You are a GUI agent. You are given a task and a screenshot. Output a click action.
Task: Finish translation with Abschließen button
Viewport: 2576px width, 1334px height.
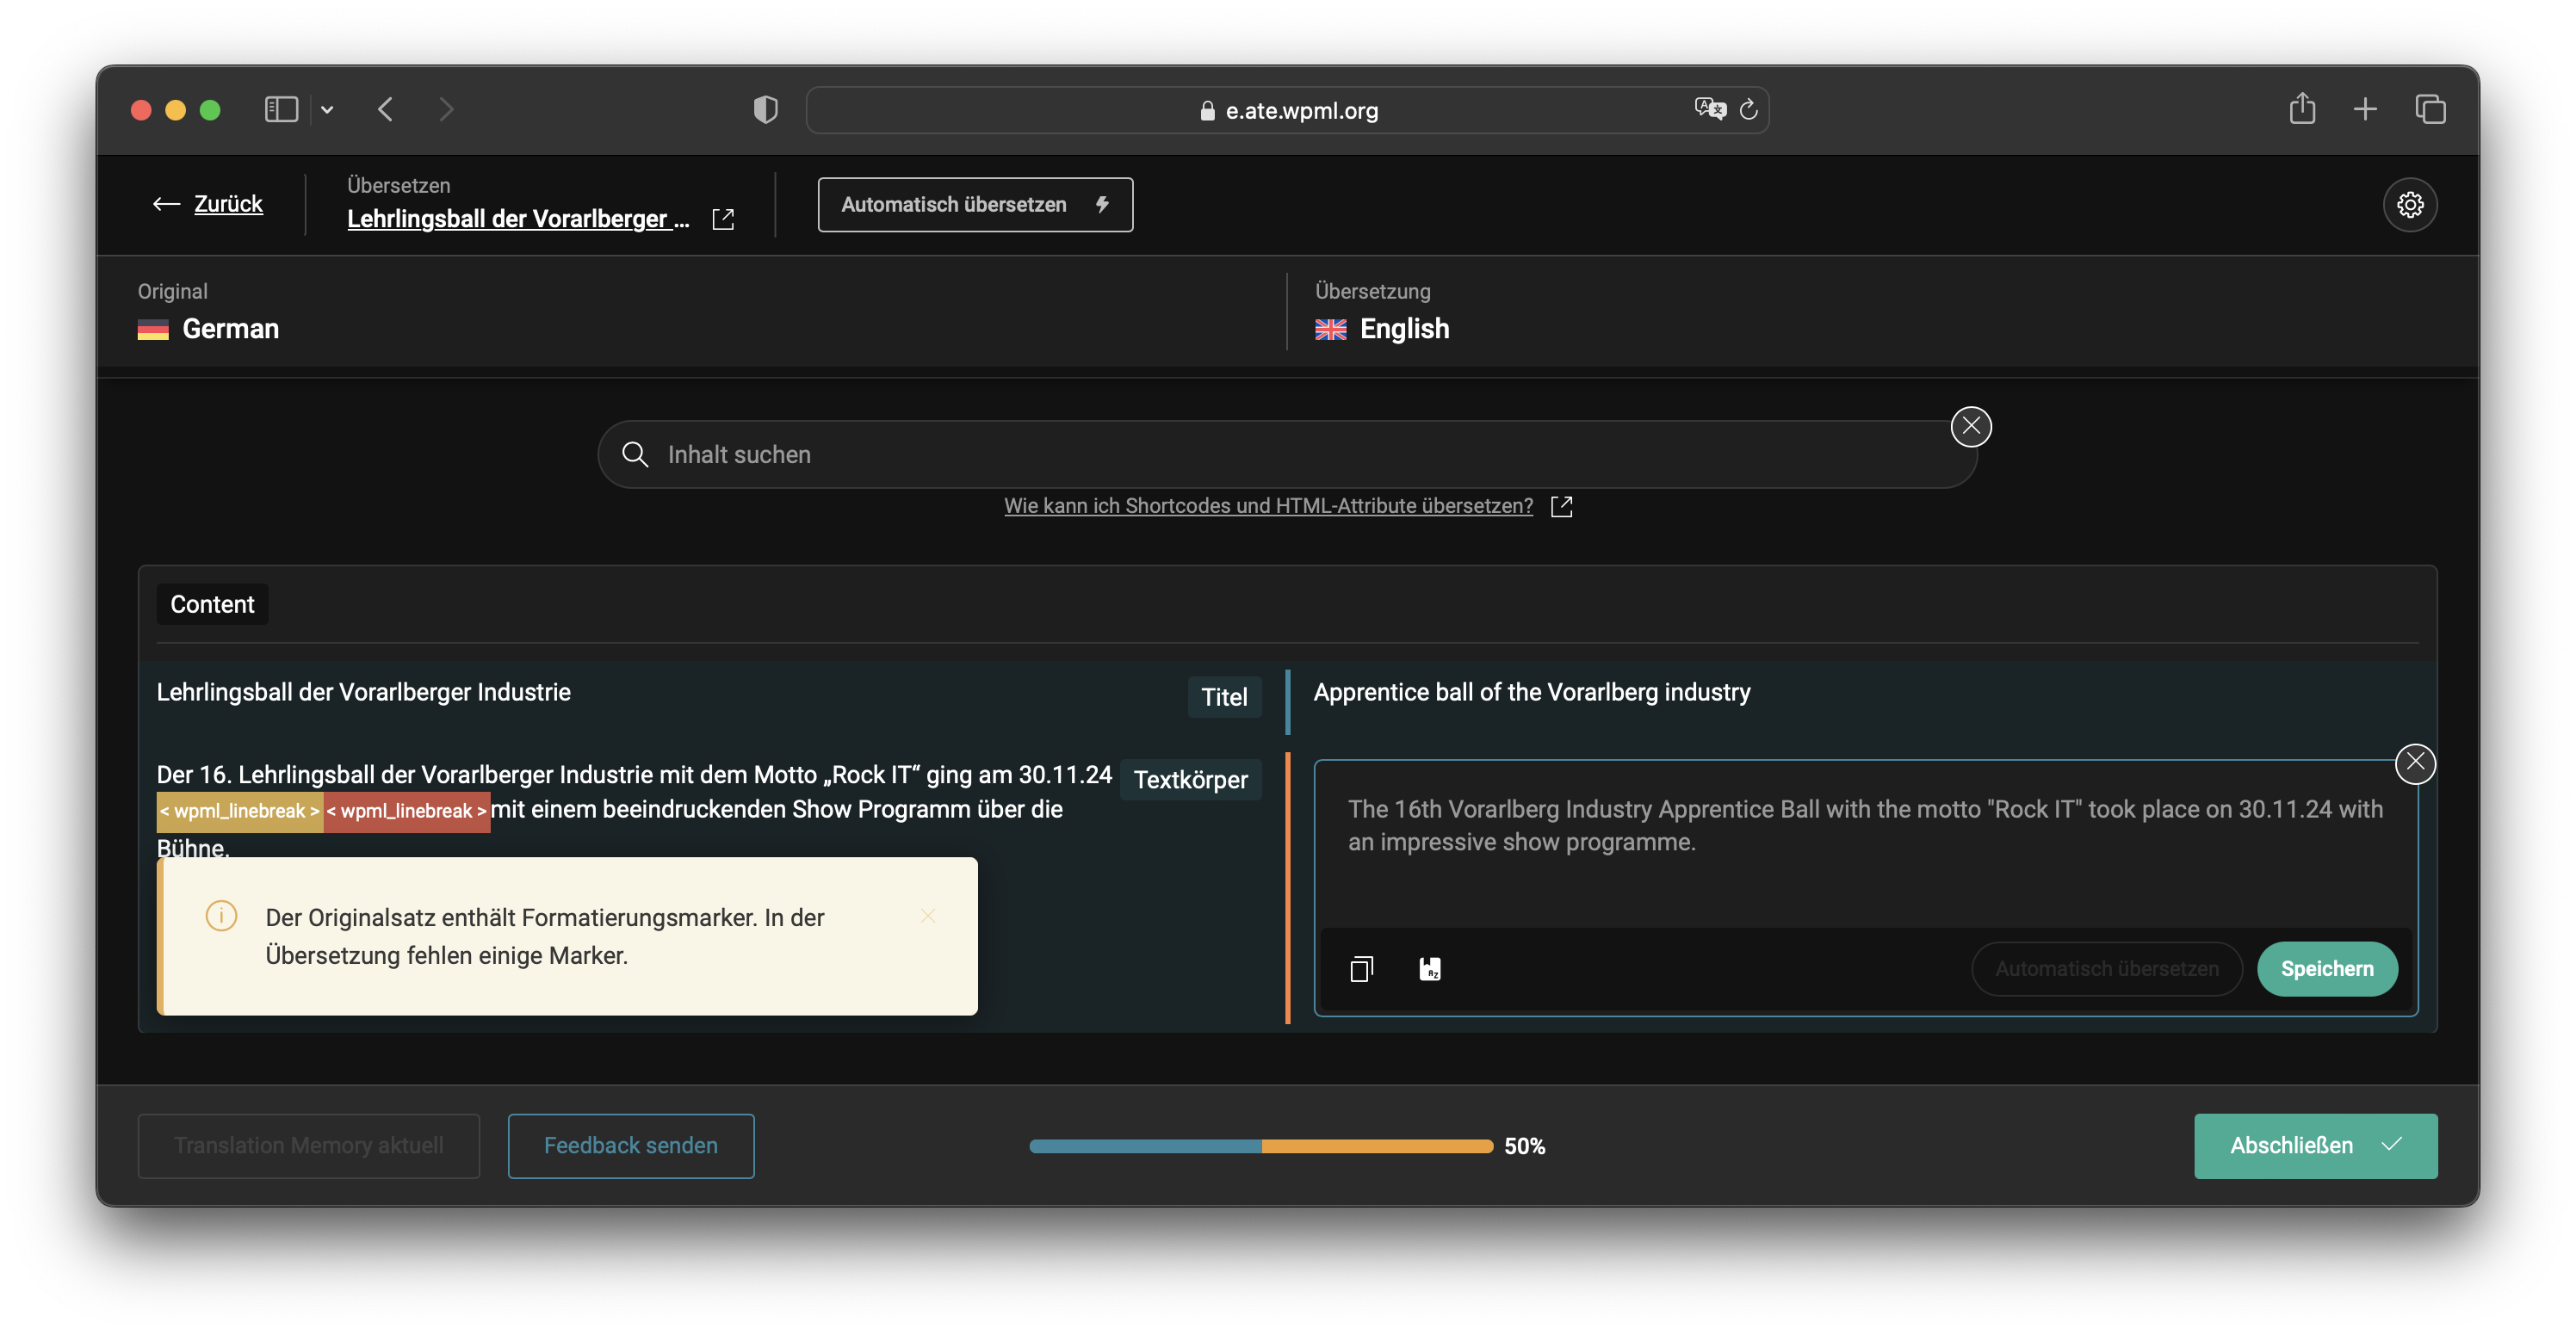coord(2315,1146)
